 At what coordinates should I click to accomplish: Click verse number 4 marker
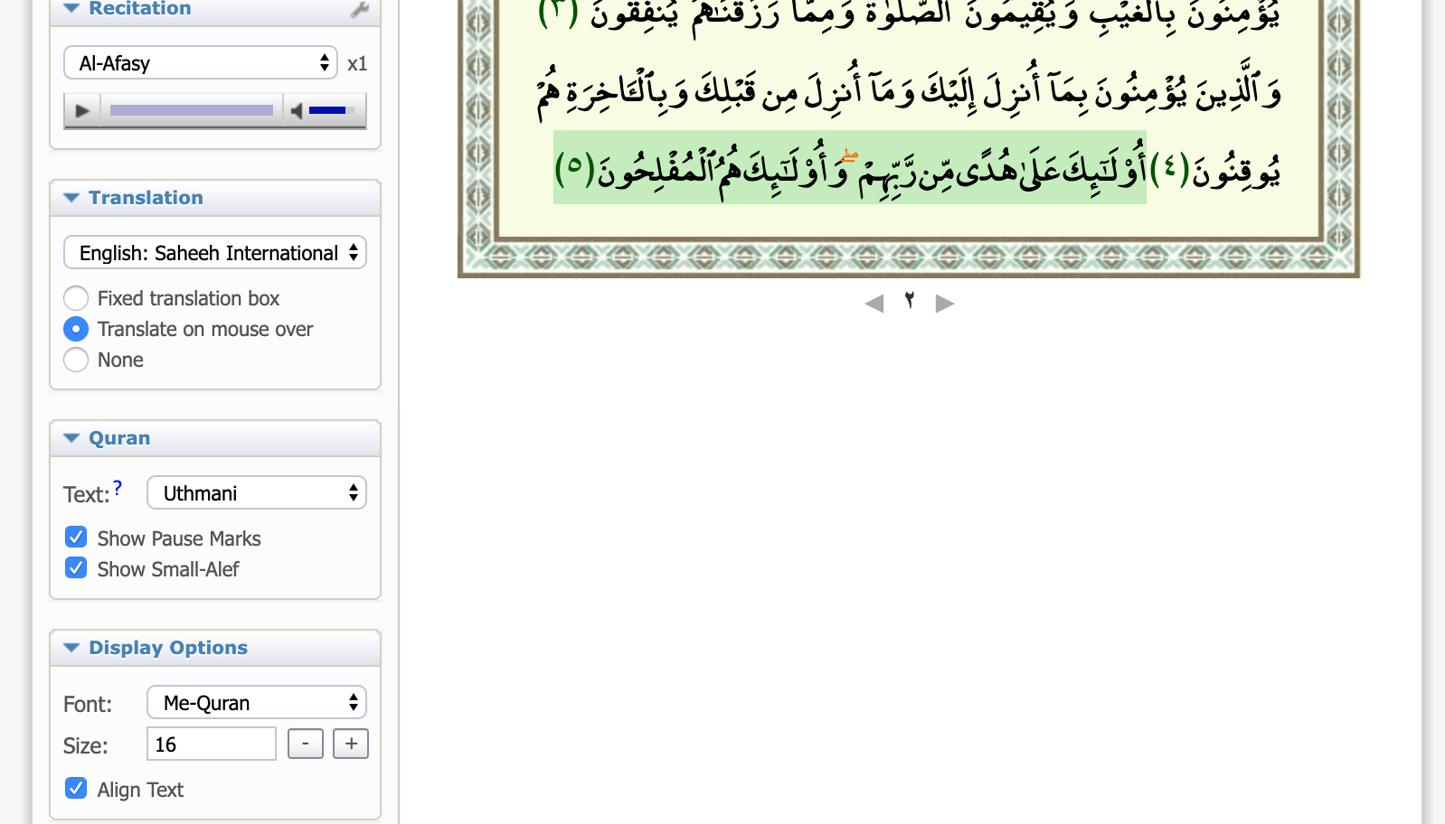tap(1170, 169)
